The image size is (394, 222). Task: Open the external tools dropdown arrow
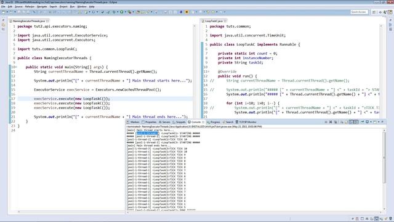133,12
